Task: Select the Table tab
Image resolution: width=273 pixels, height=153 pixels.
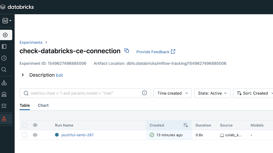Action: 25,105
